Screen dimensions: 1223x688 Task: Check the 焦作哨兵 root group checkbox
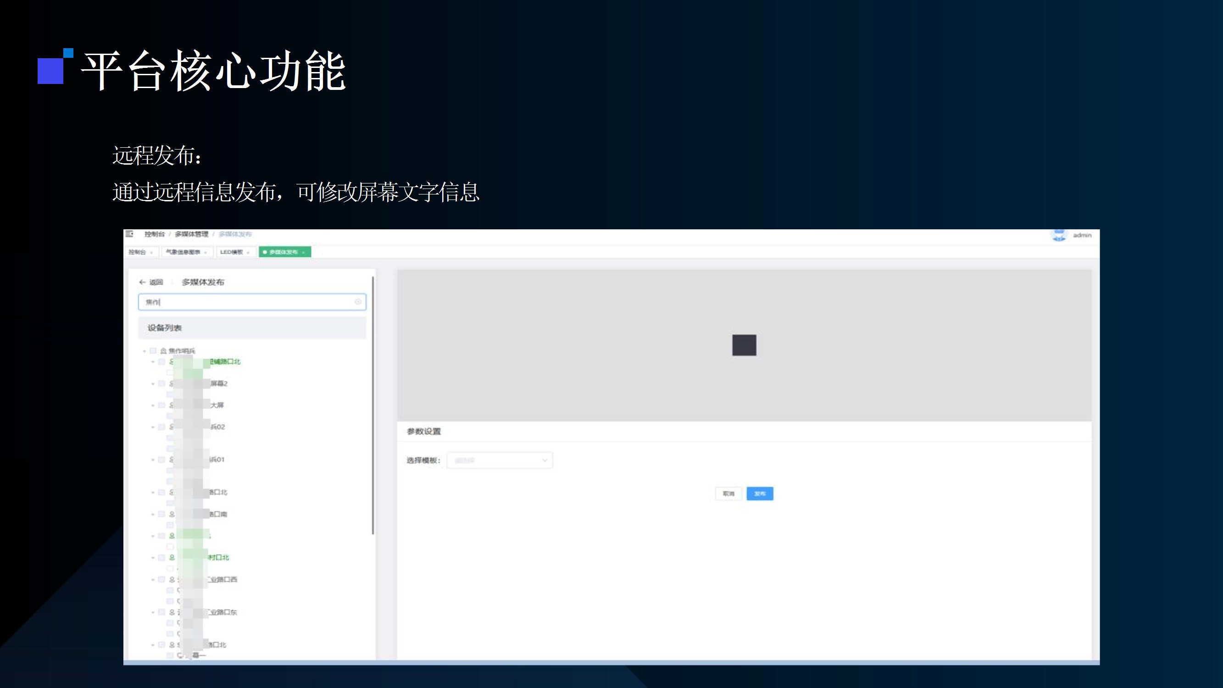point(153,351)
